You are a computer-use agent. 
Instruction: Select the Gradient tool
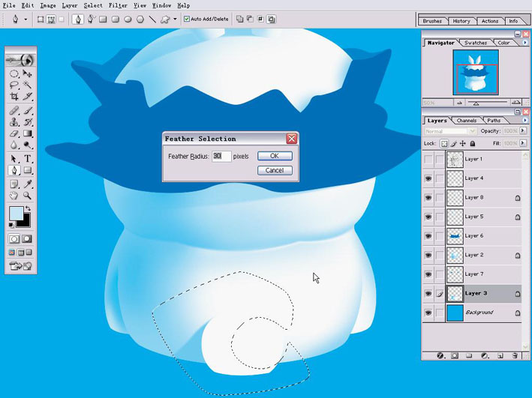pyautogui.click(x=28, y=133)
